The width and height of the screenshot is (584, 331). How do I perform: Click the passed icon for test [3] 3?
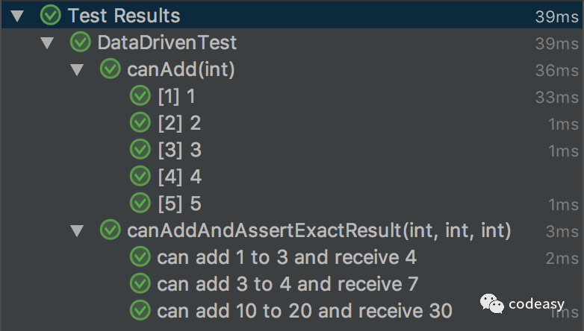pos(140,150)
